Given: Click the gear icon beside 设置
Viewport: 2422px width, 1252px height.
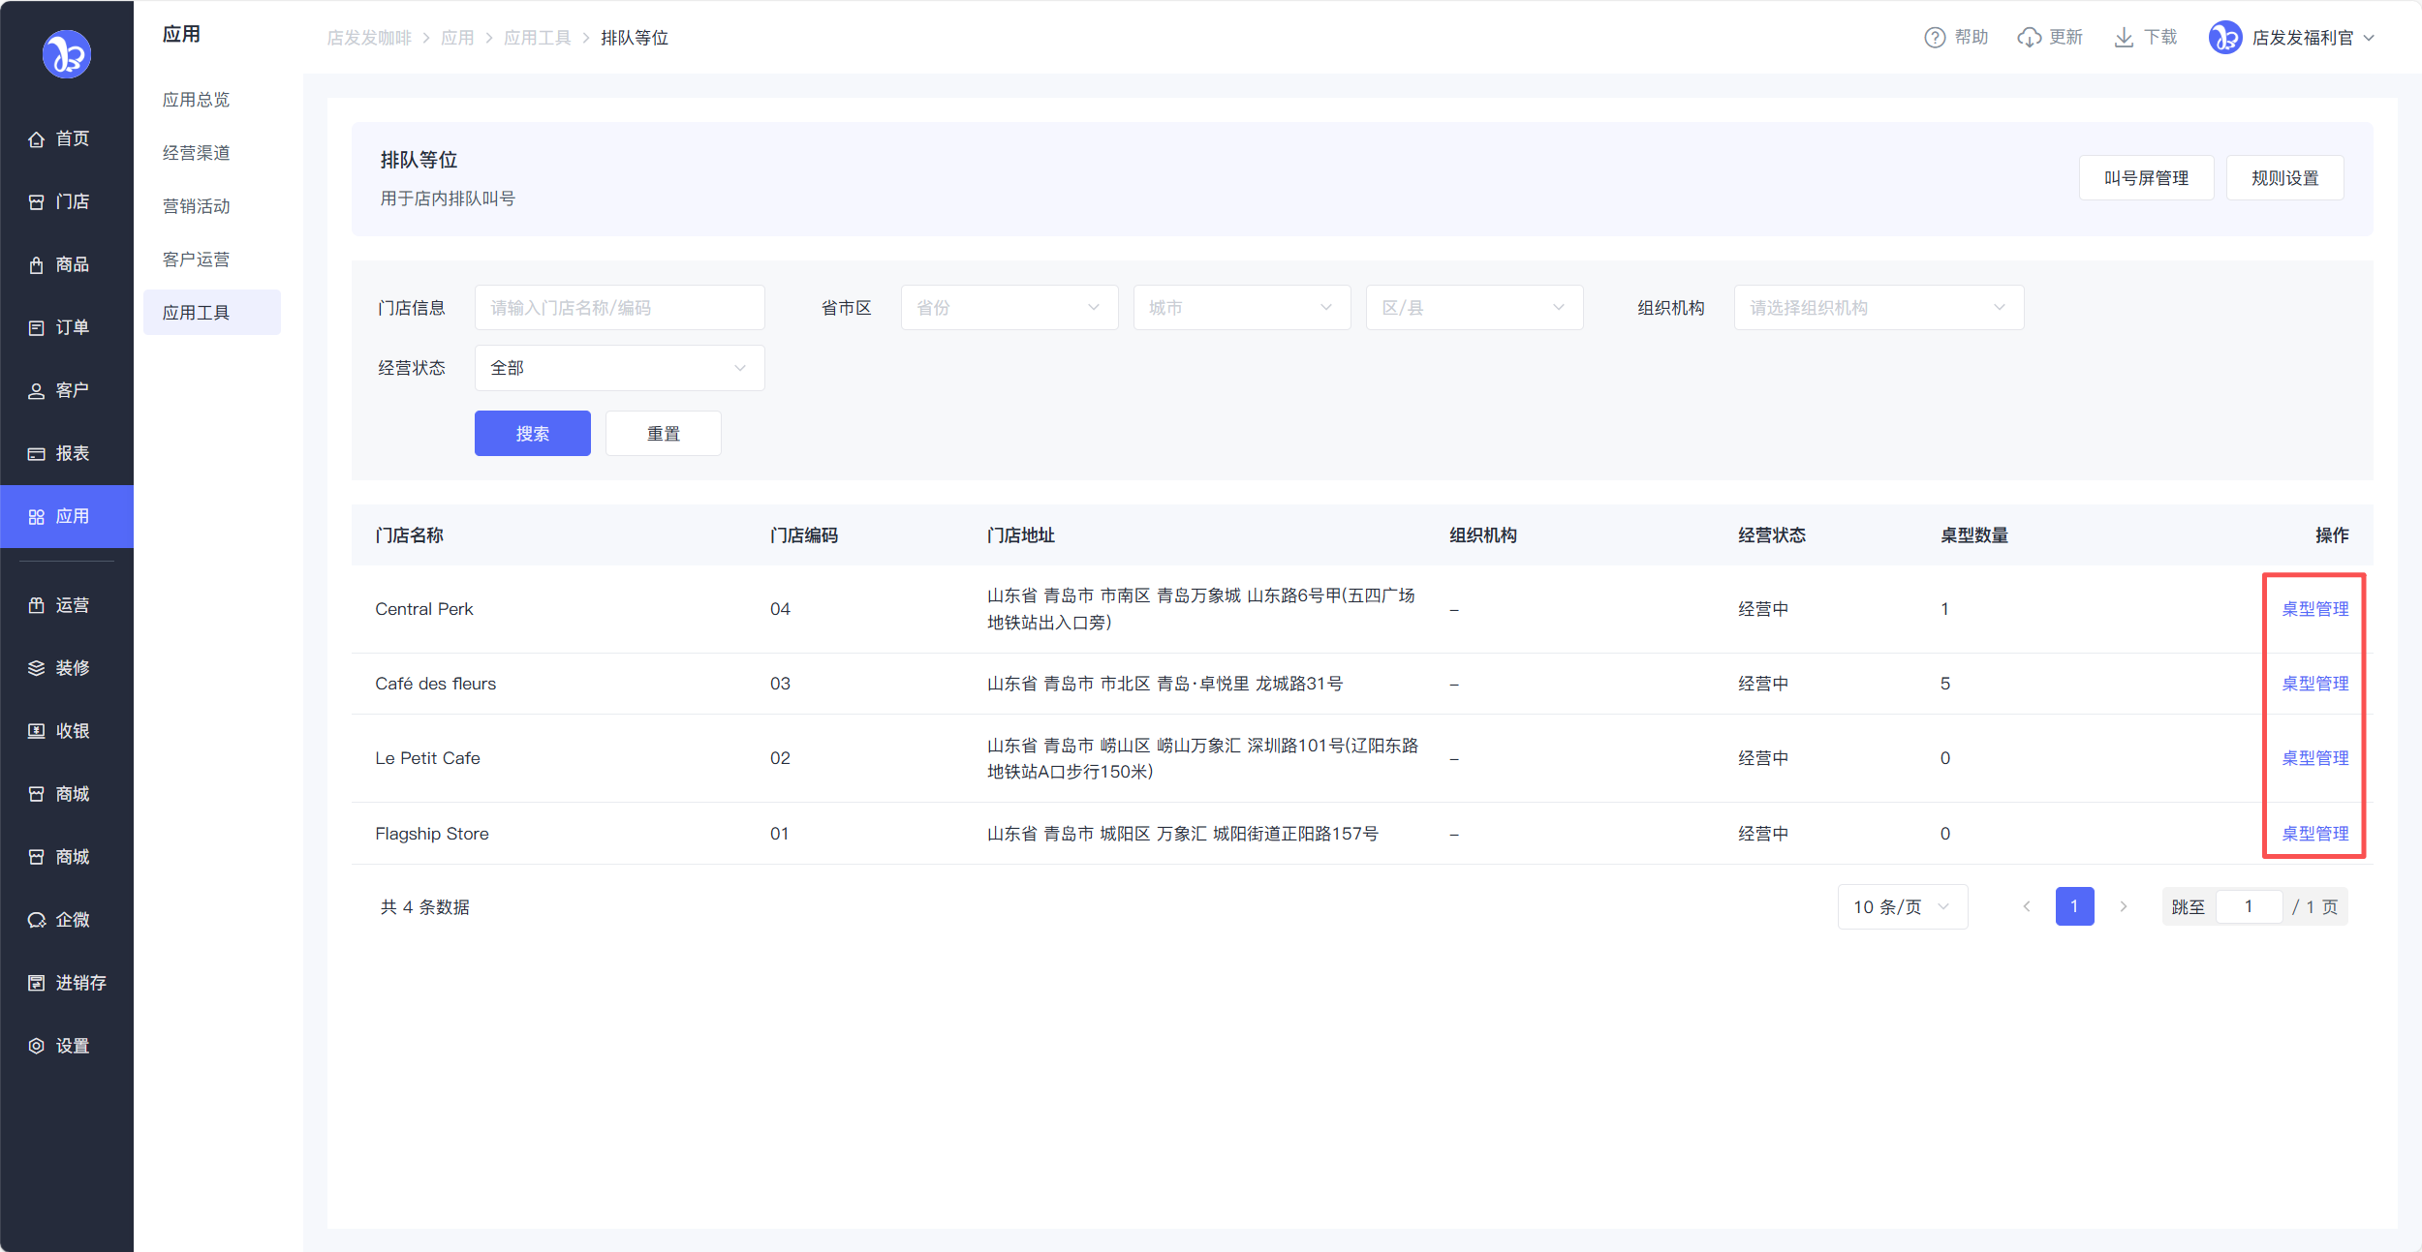Looking at the screenshot, I should point(36,1046).
